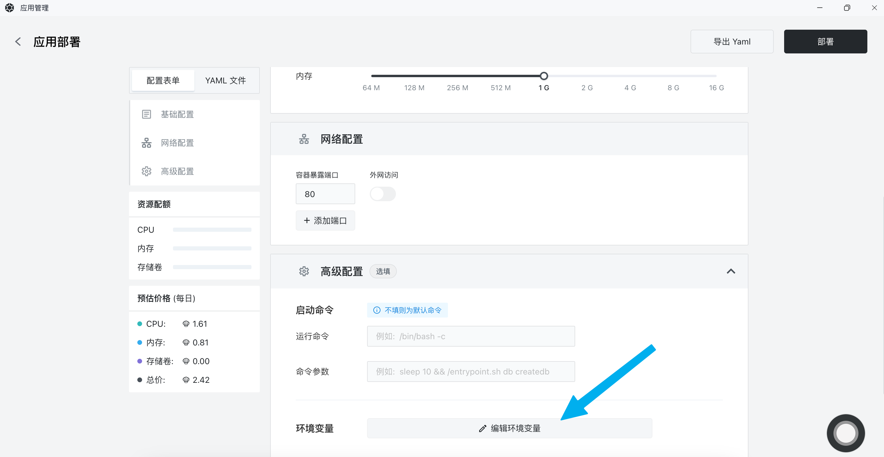The height and width of the screenshot is (457, 884).
Task: Click the 部署 deploy button
Action: (825, 42)
